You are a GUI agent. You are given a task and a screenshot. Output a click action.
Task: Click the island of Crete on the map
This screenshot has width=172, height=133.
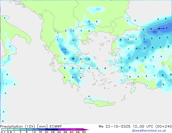(99, 103)
